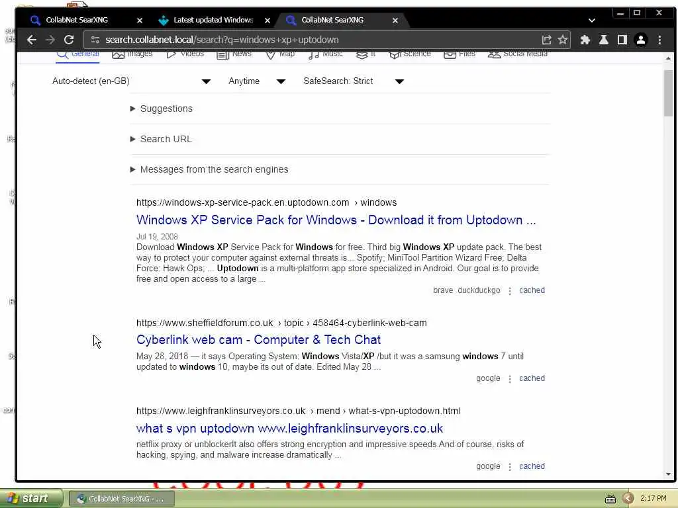Close the active CollabNet SearXNG tab

[395, 21]
